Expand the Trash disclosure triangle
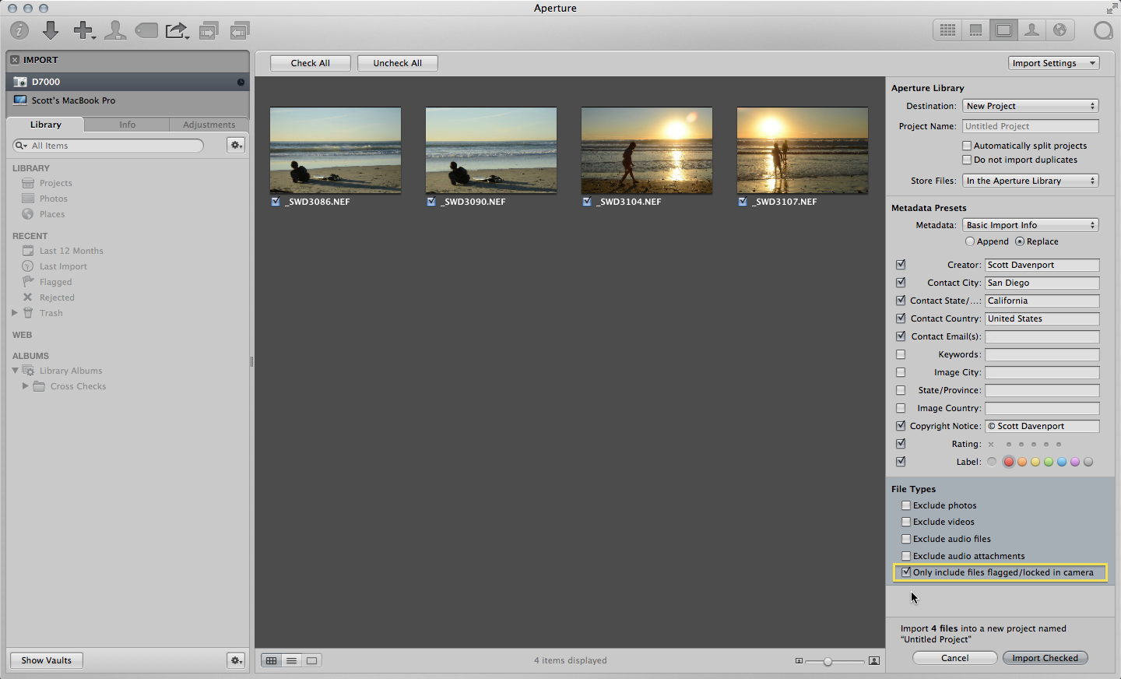The image size is (1121, 679). 14,313
